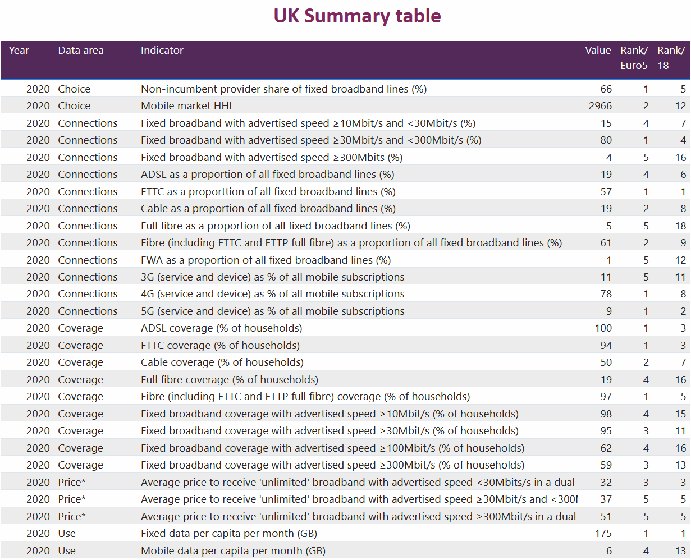Click the value 175 in the Value column
This screenshot has width=691, height=560.
coord(603,534)
